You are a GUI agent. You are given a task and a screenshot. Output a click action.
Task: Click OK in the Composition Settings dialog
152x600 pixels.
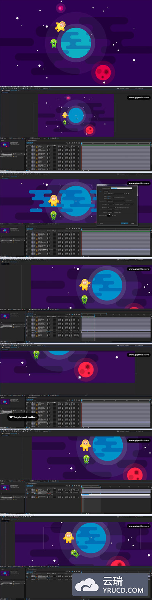[x=125, y=223]
